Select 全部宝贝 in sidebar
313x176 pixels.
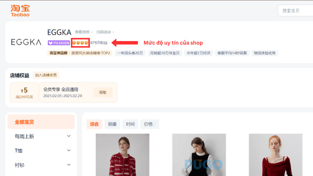[41, 122]
